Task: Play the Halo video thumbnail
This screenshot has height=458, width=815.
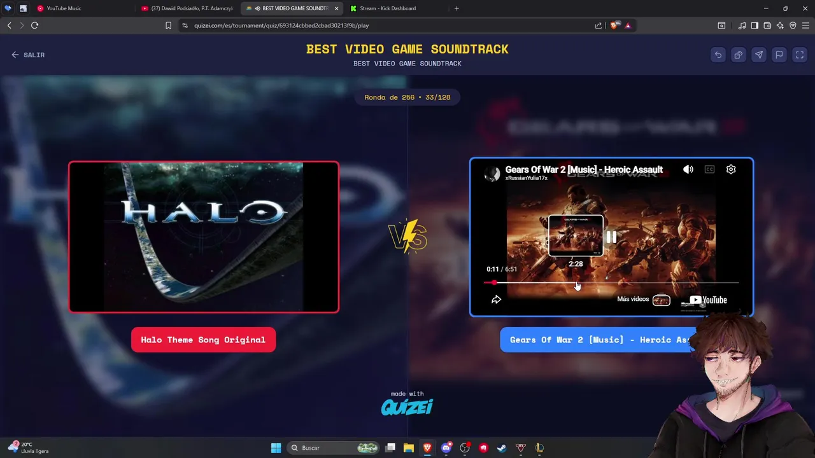Action: pos(204,237)
